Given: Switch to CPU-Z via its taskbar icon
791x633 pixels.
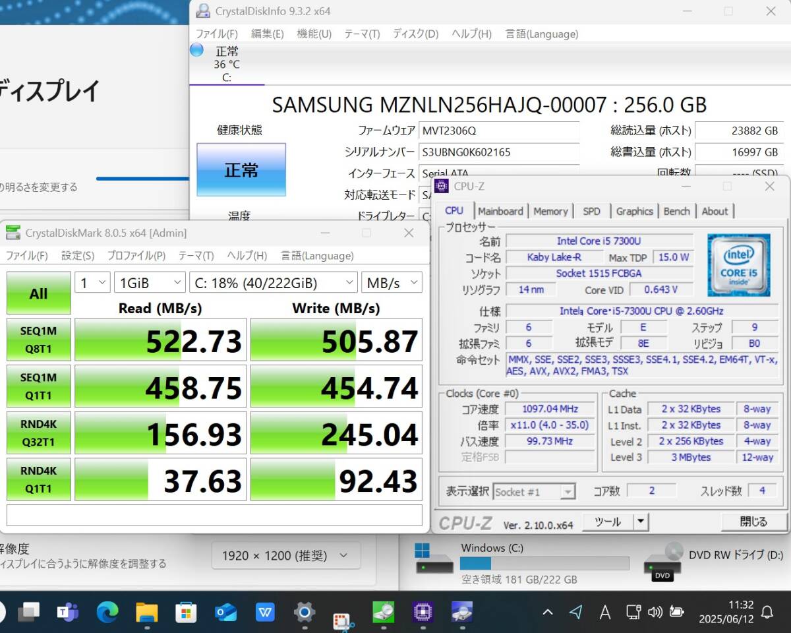Looking at the screenshot, I should 422,613.
